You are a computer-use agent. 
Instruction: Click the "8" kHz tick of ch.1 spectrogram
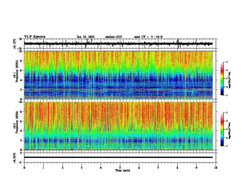21,61
